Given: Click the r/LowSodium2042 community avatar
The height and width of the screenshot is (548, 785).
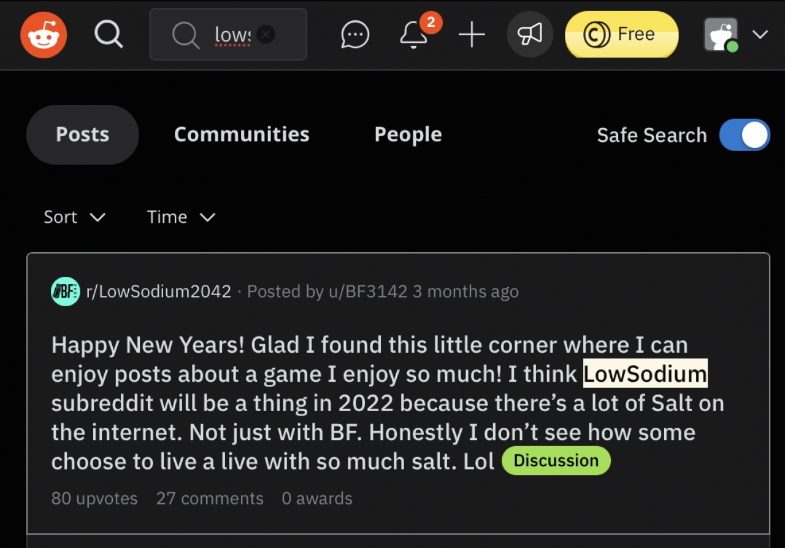Looking at the screenshot, I should point(65,291).
